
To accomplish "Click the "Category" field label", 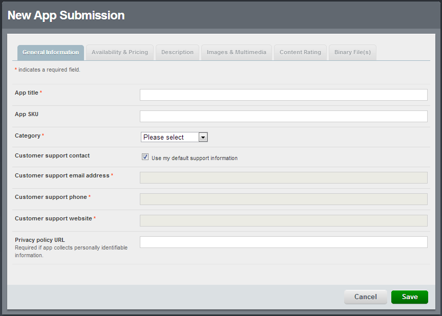I will [28, 136].
